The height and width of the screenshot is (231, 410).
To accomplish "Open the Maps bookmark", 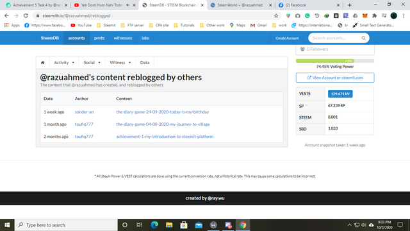I will coord(238,25).
